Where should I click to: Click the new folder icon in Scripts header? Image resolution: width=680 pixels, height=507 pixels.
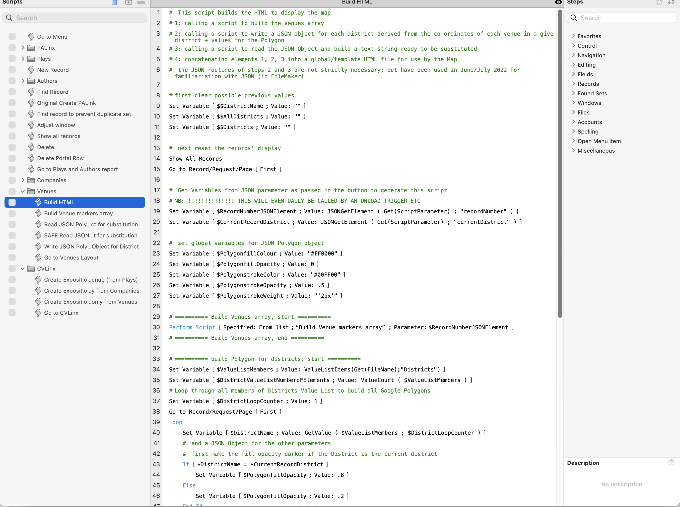[x=128, y=3]
